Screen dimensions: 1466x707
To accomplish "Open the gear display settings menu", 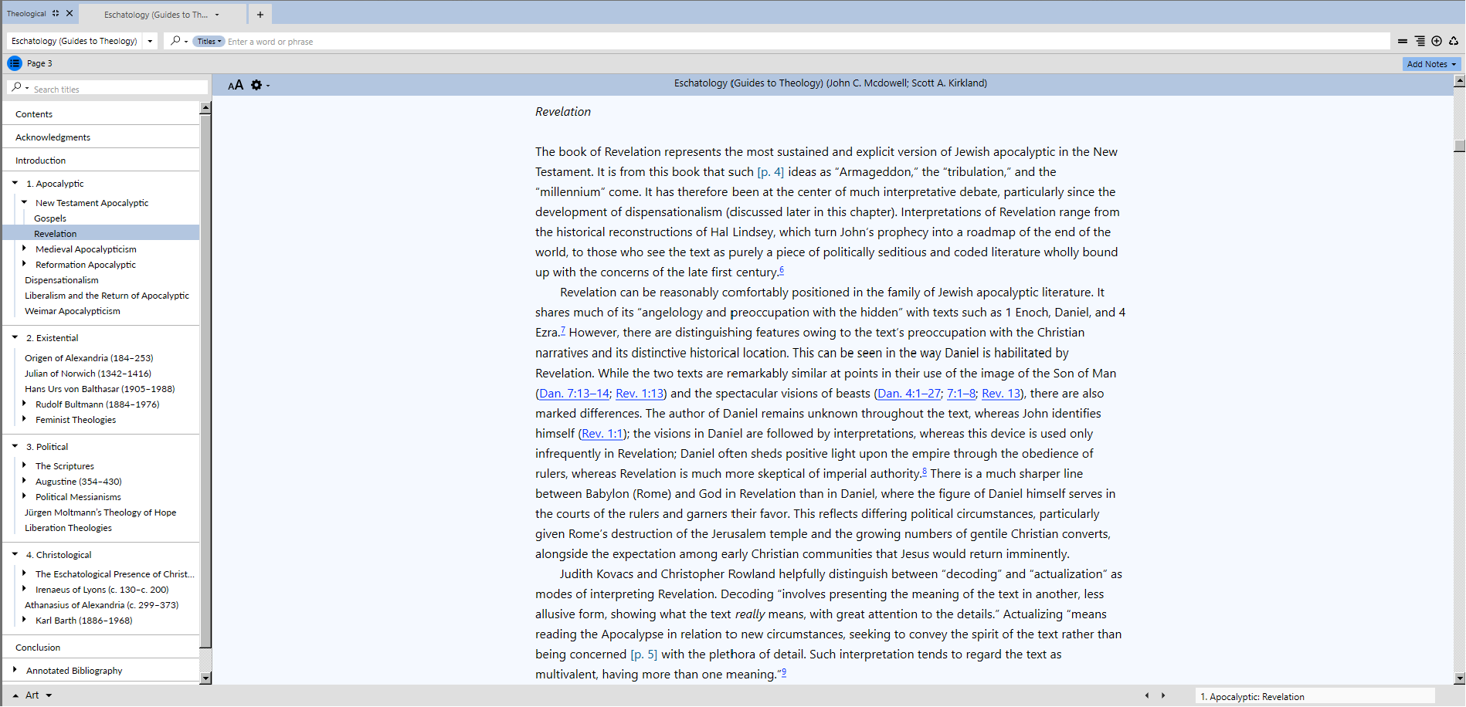I will coord(260,85).
